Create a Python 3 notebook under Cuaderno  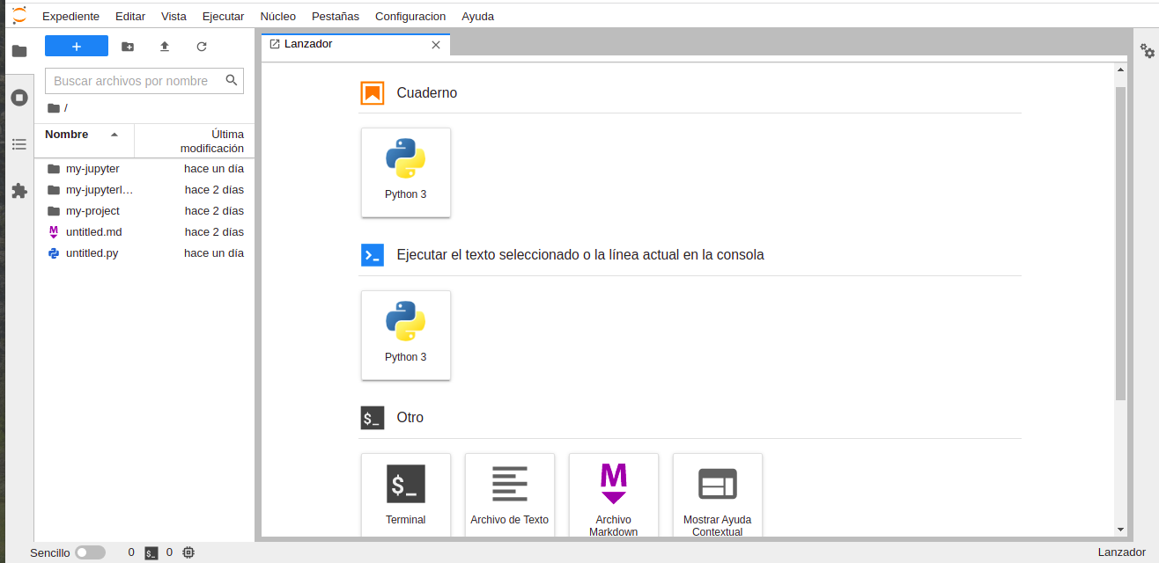[x=406, y=172]
